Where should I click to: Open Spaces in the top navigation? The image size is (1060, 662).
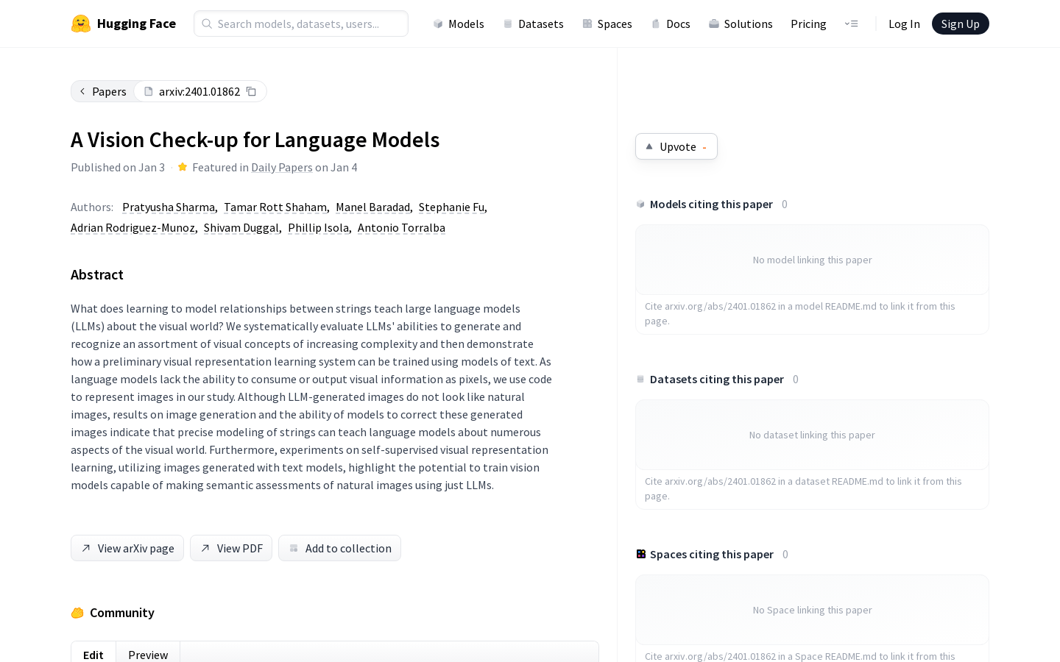pos(607,24)
